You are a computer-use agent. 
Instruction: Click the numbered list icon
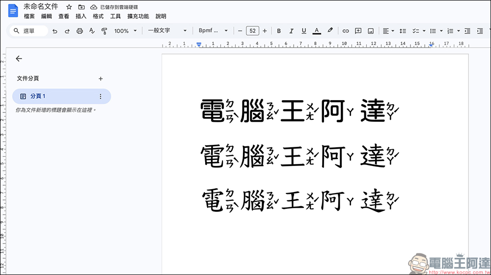tap(450, 31)
